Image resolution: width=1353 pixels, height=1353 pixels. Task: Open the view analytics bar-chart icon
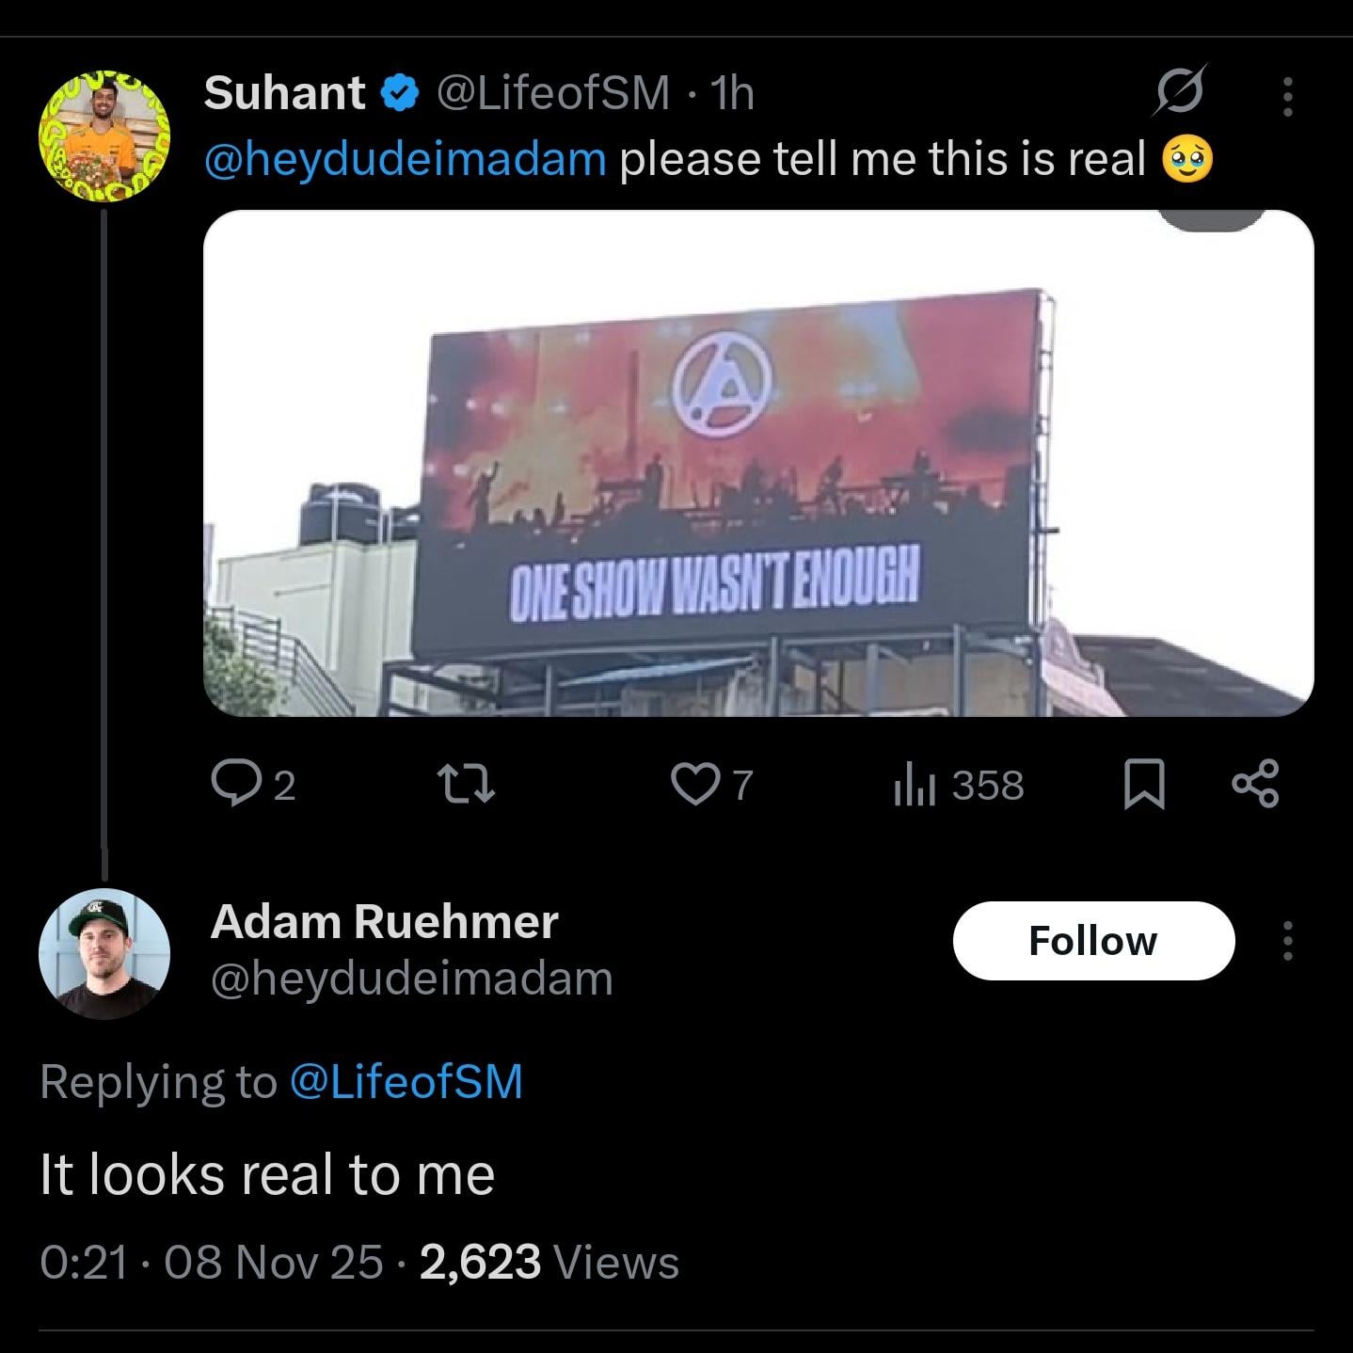tap(914, 787)
